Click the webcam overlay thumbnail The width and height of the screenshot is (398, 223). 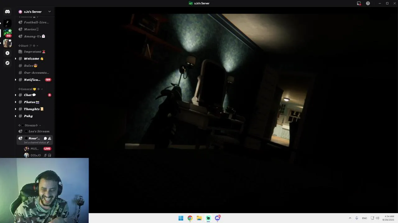[x=44, y=190]
